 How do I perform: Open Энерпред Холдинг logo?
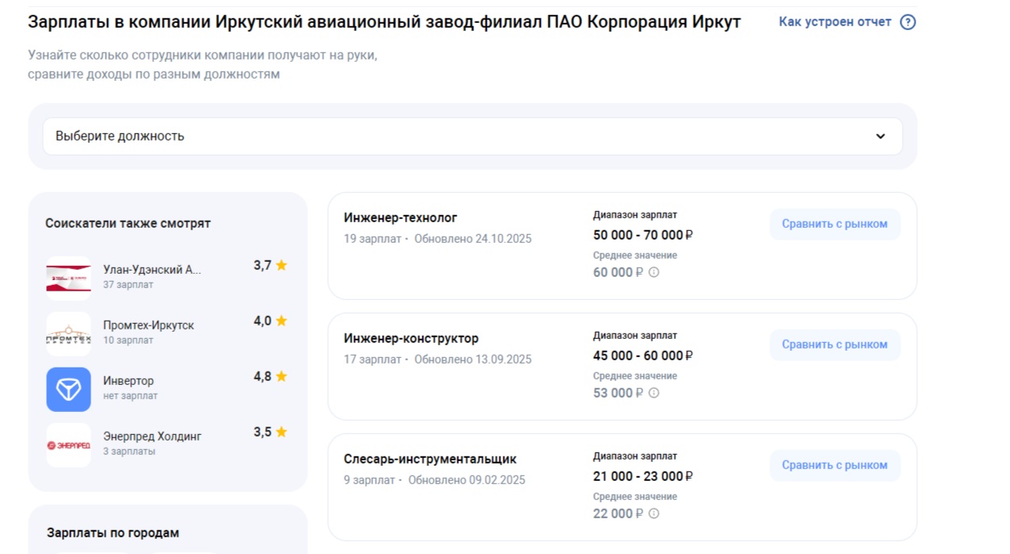coord(68,444)
